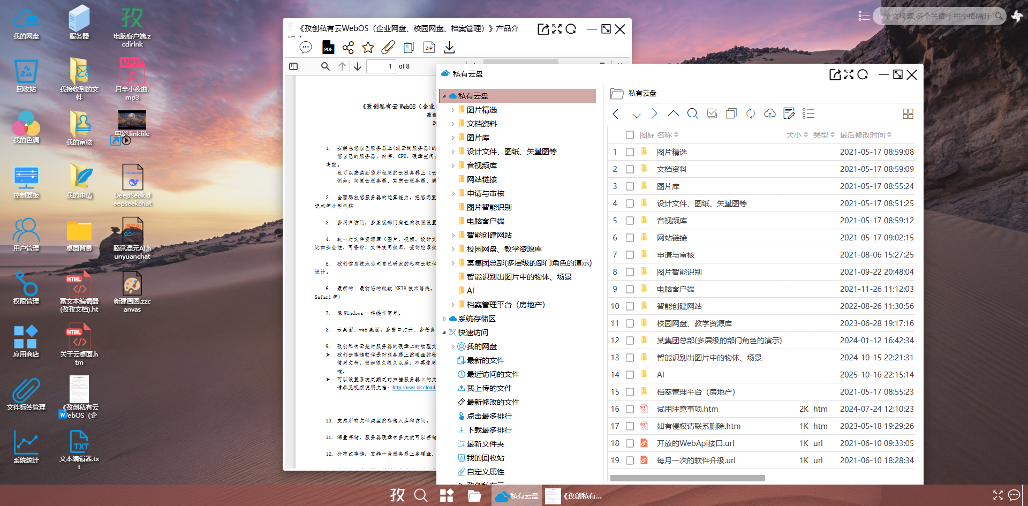The image size is (1028, 506).
Task: Collapse the 私有云盘 tree root
Action: pos(444,95)
